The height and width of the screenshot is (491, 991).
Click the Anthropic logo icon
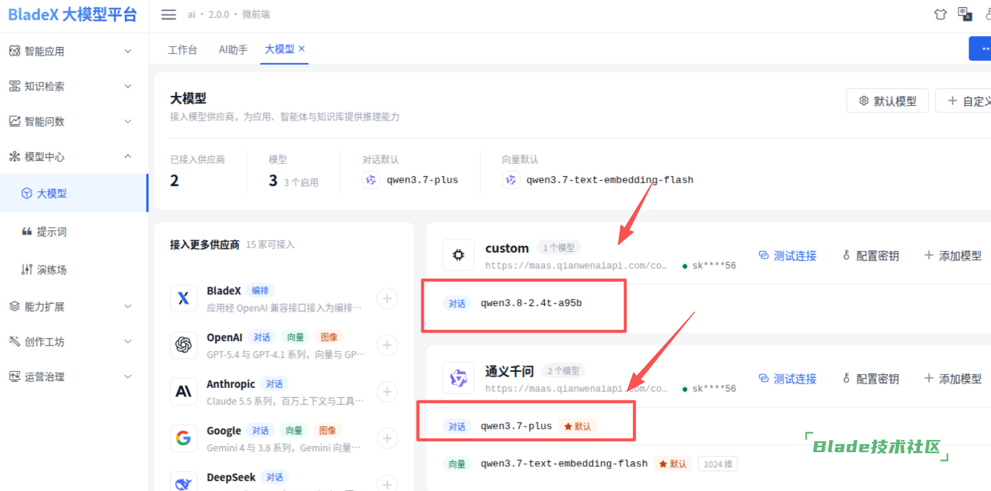click(x=184, y=391)
